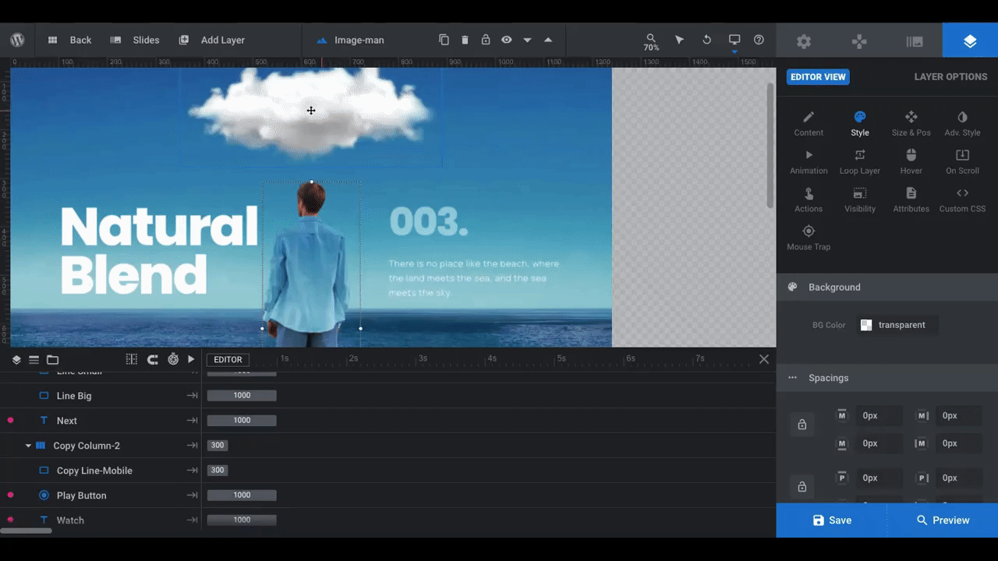Screen dimensions: 998x561
Task: Toggle the top toolbar layer lock icon
Action: (486, 40)
